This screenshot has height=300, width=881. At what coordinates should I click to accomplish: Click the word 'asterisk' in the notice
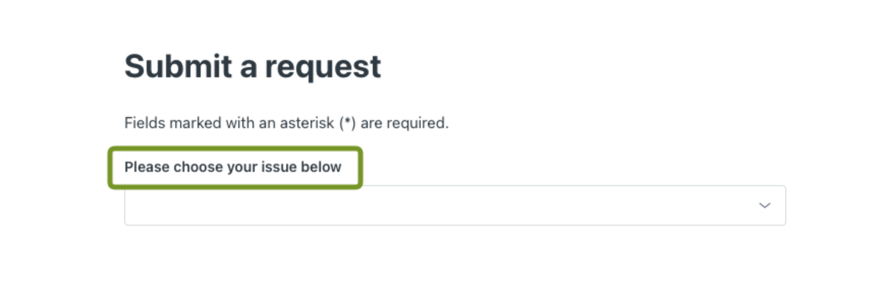307,123
